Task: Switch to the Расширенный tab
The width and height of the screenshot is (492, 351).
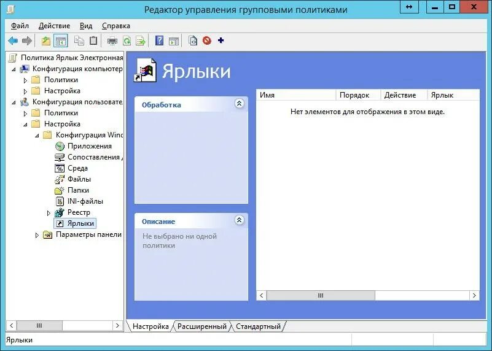Action: (201, 326)
